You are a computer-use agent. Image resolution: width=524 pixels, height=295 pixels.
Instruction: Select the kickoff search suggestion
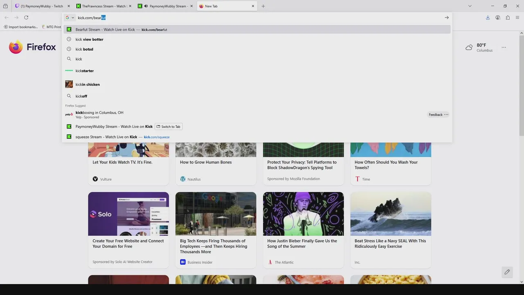pyautogui.click(x=257, y=96)
